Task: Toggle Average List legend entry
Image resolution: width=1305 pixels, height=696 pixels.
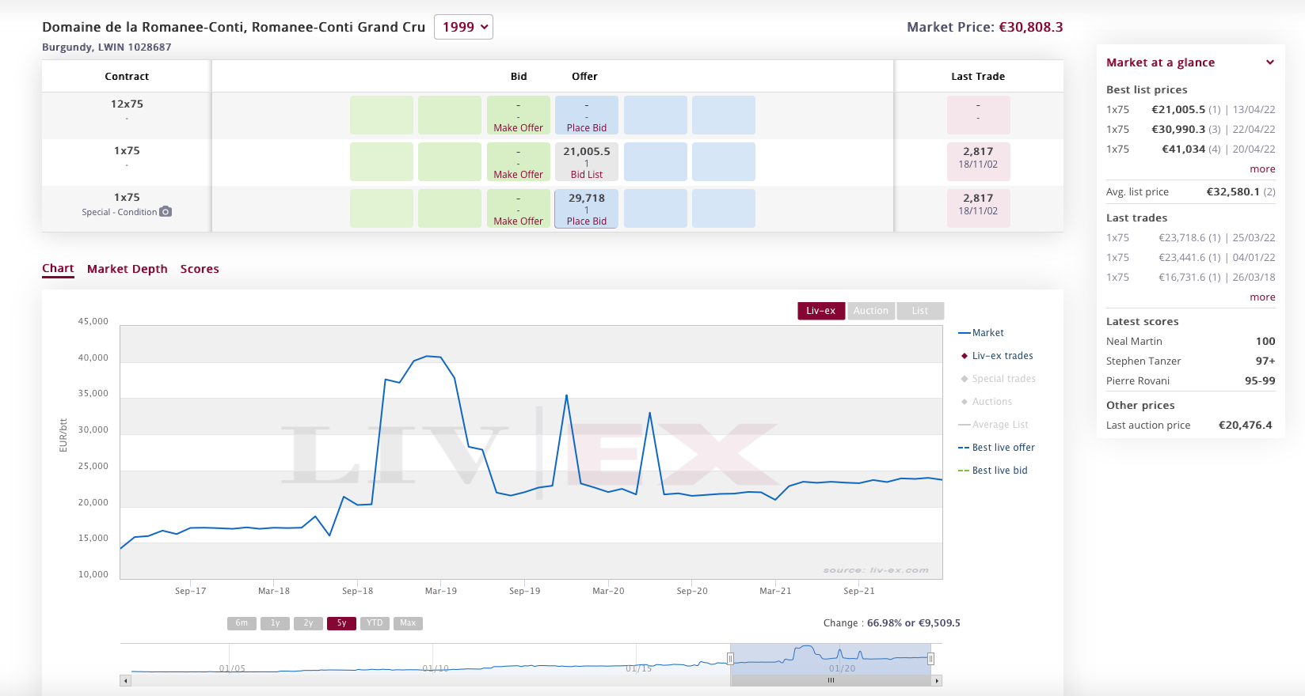Action: point(994,425)
